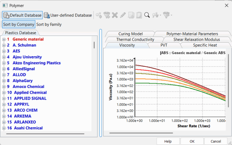Screen dimensions: 232x145
Task: Select 'Applied Chemical' entry
Action: (30, 92)
